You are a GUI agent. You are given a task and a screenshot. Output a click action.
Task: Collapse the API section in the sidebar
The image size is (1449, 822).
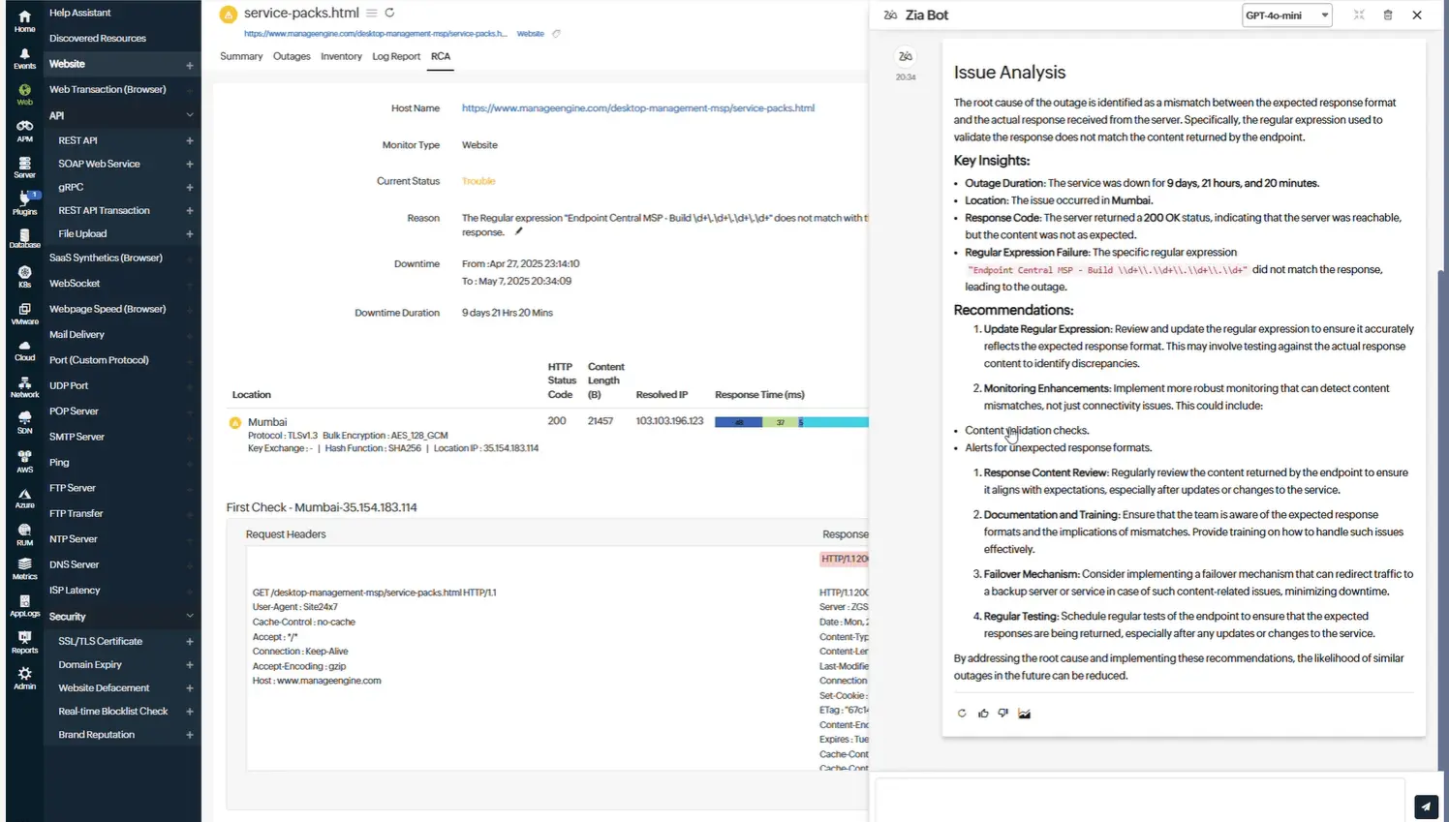coord(190,115)
